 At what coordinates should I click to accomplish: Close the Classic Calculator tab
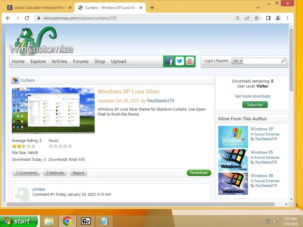(x=70, y=8)
